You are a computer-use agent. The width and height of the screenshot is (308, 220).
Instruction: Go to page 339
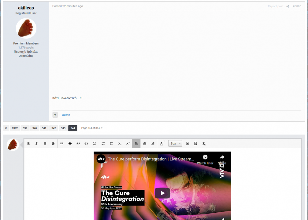point(25,128)
